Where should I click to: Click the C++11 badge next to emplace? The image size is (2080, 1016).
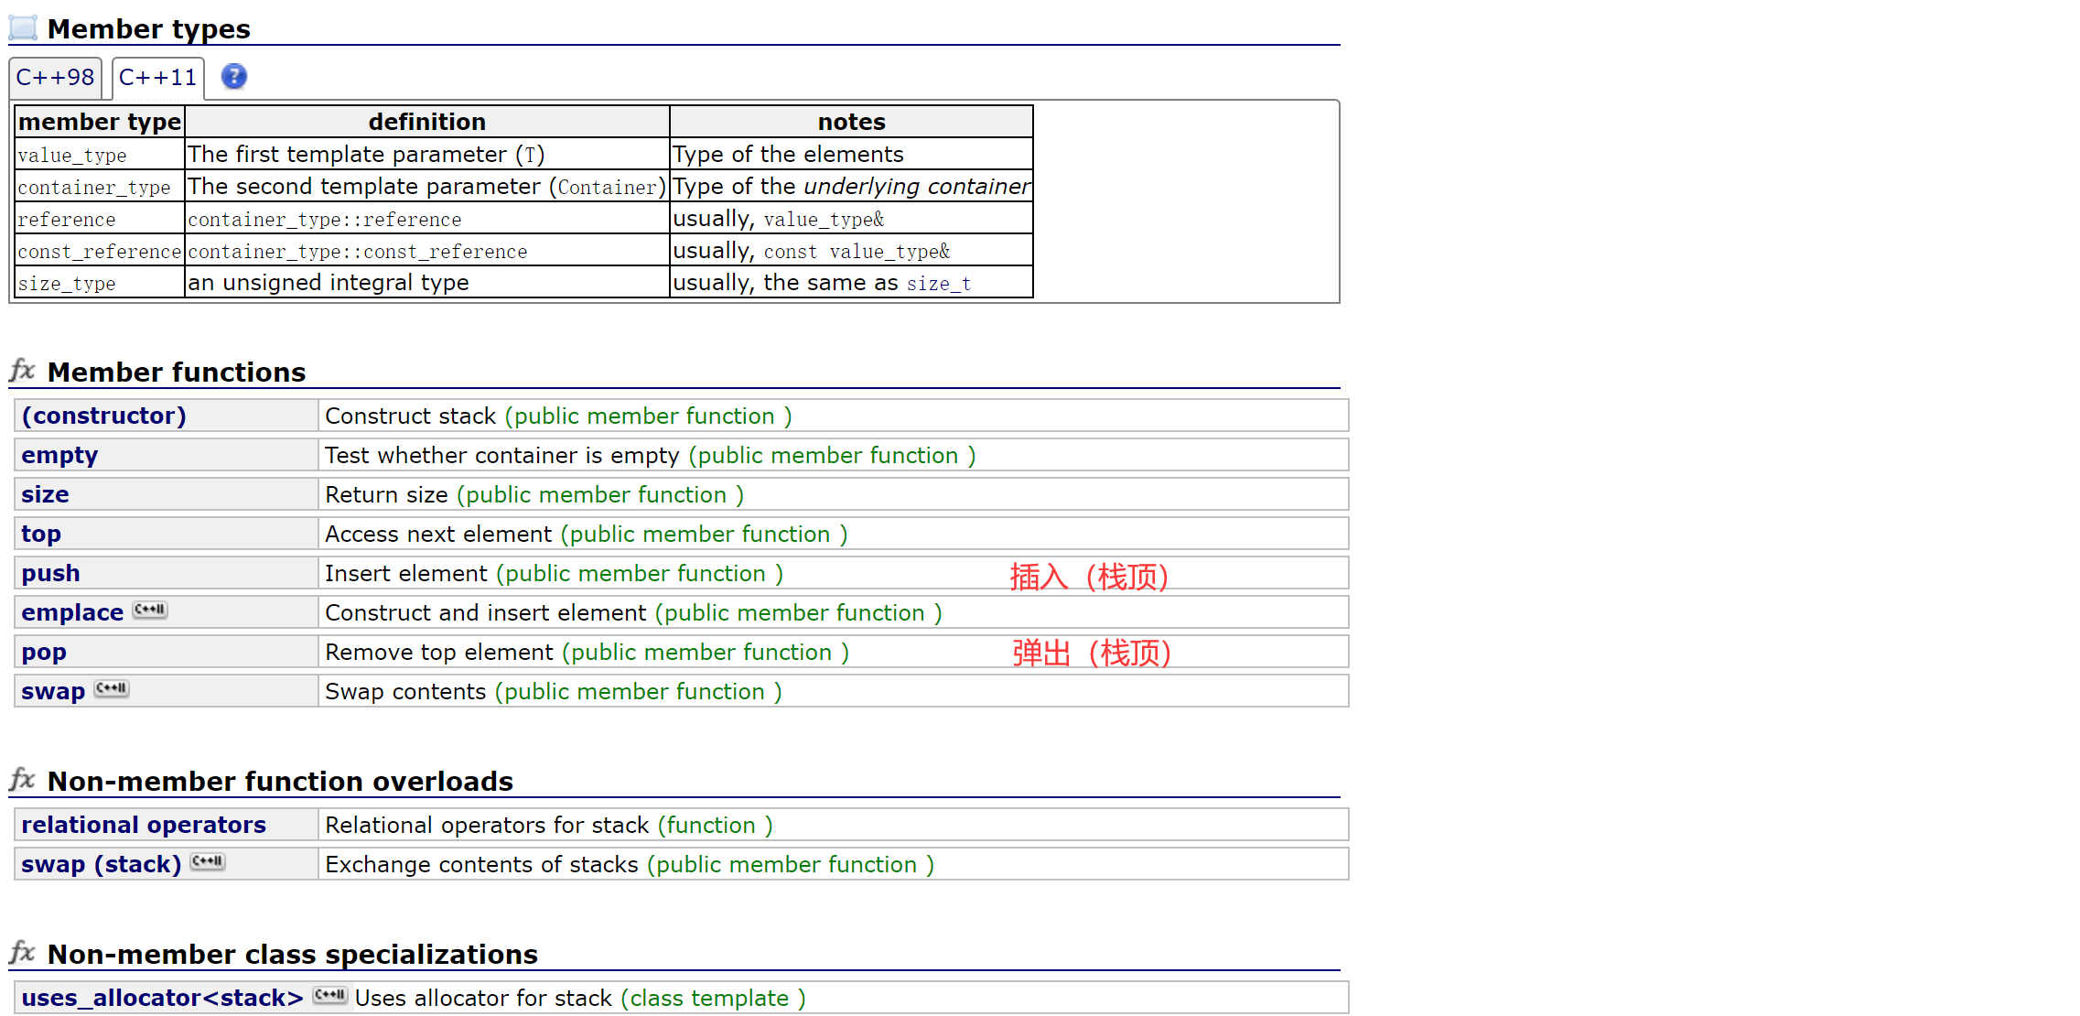[x=150, y=610]
